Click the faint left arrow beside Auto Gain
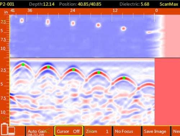 tap(47, 131)
